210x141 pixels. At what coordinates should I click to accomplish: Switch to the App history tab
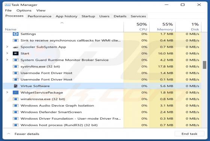coord(66,16)
